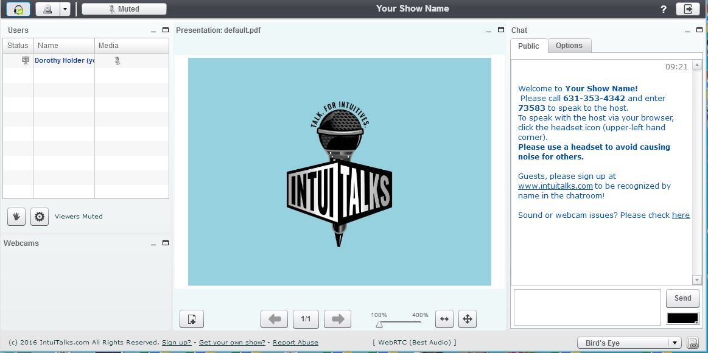708x353 pixels.
Task: Click the 09:21 chat timestamp
Action: pos(676,67)
